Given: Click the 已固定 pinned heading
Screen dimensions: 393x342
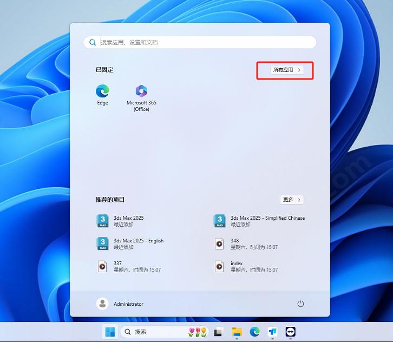Looking at the screenshot, I should [104, 70].
